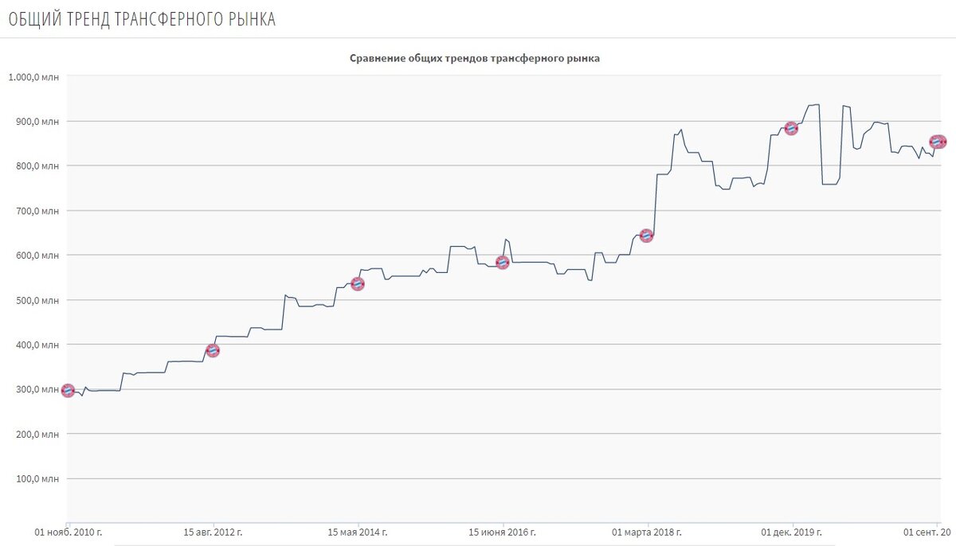Click the '800,0 млн' axis label
Screen dimensions: 956x546
(x=38, y=166)
